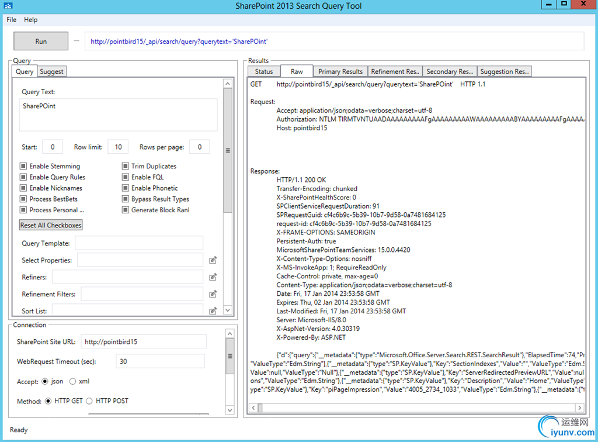
Task: Toggle the Enable Phonetic checkbox
Action: point(126,188)
